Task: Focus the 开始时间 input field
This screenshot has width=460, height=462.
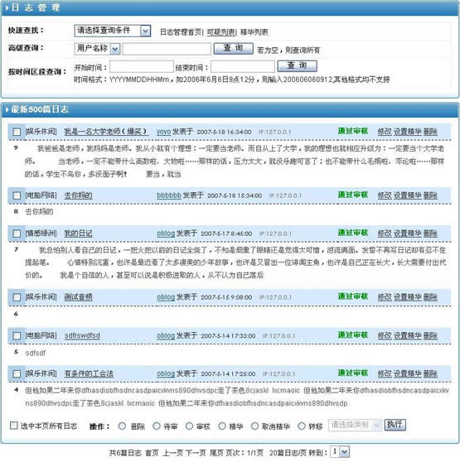Action: 142,66
